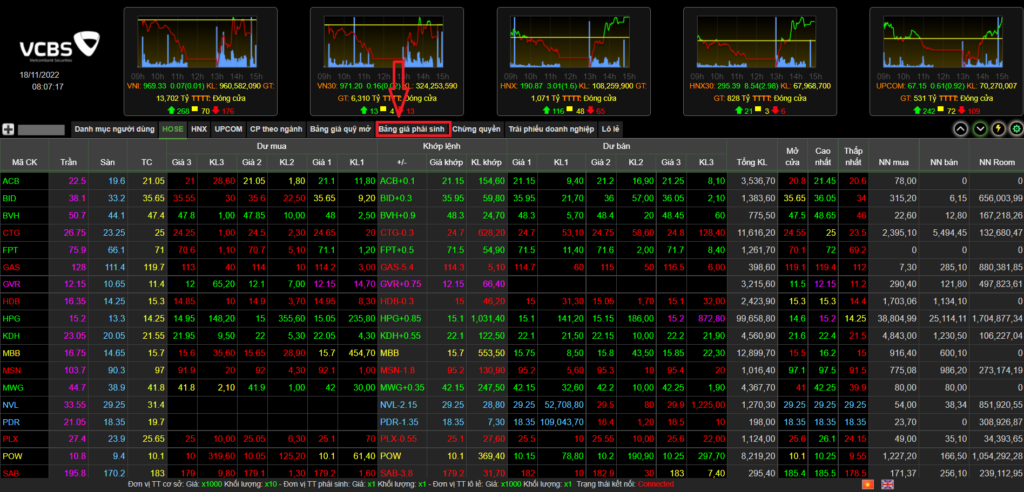Click the Trần column header
1024x492 pixels.
69,162
